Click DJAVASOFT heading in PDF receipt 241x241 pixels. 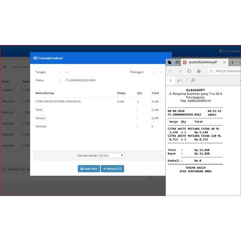195,90
